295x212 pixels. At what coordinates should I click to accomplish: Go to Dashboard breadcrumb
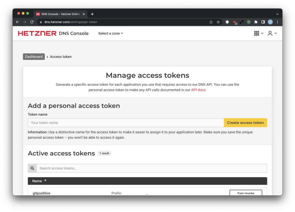[34, 57]
